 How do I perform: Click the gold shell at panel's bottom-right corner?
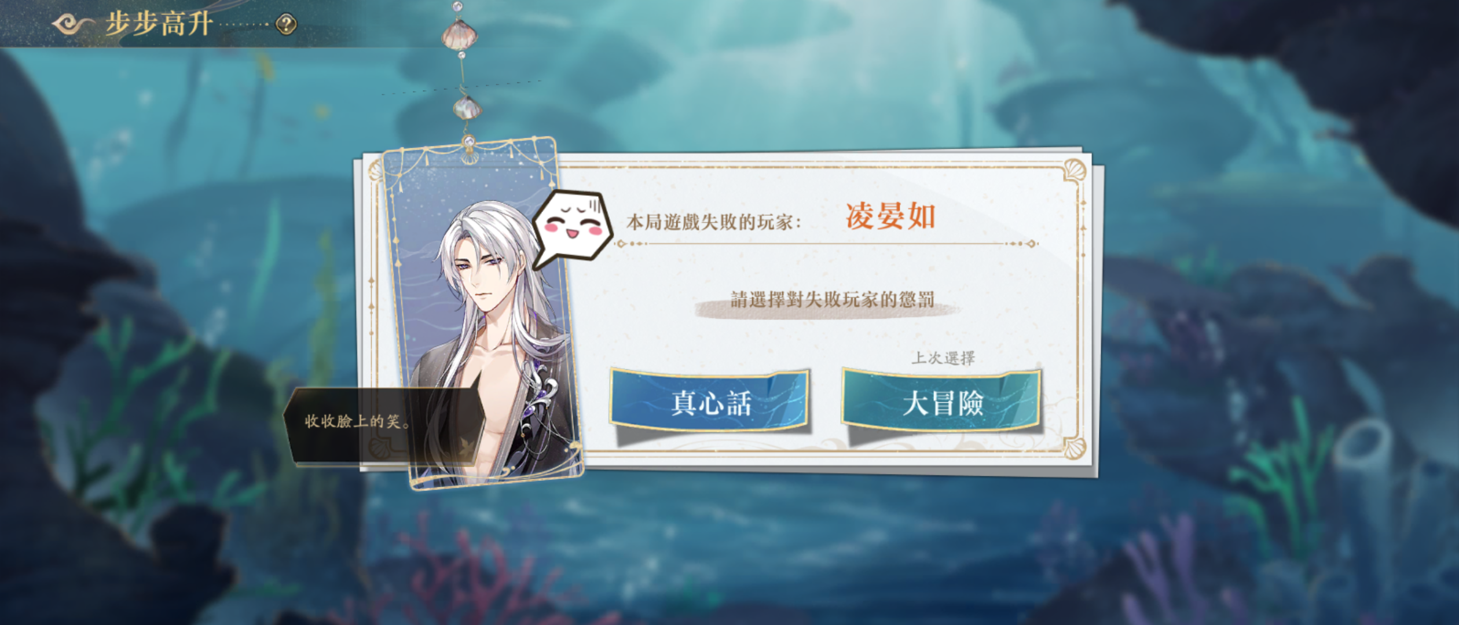pyautogui.click(x=1074, y=448)
